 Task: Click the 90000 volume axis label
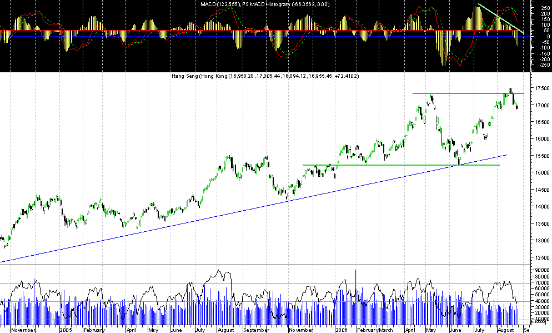click(x=542, y=270)
